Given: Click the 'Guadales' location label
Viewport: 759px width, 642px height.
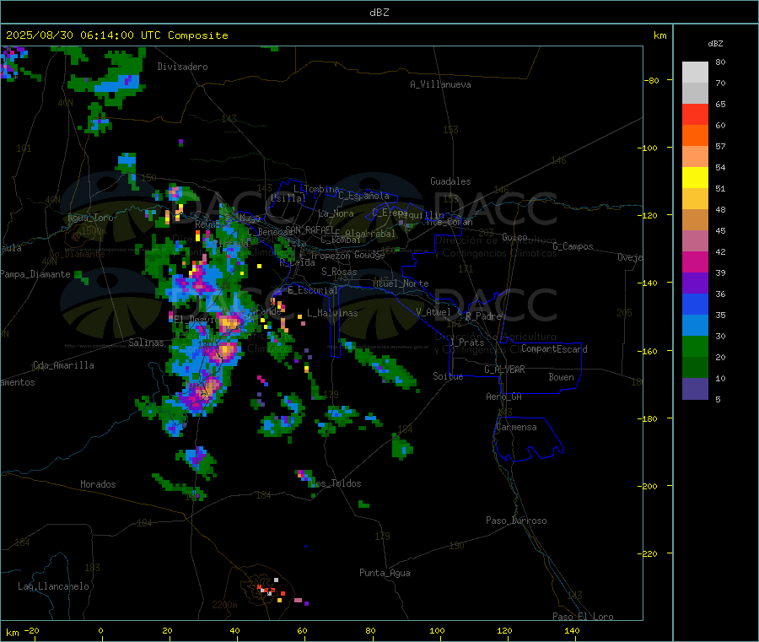Looking at the screenshot, I should [x=450, y=181].
